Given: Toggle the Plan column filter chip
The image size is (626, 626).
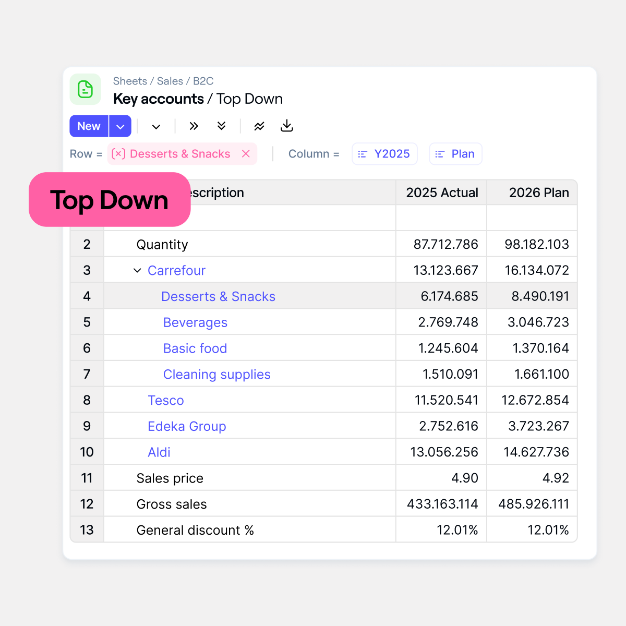Looking at the screenshot, I should (x=455, y=153).
